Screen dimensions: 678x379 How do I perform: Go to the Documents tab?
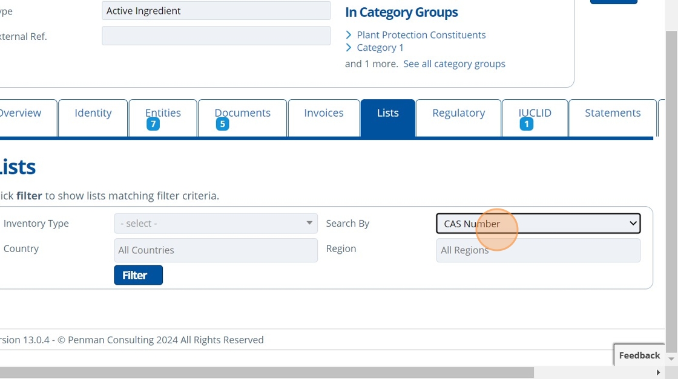pos(242,113)
